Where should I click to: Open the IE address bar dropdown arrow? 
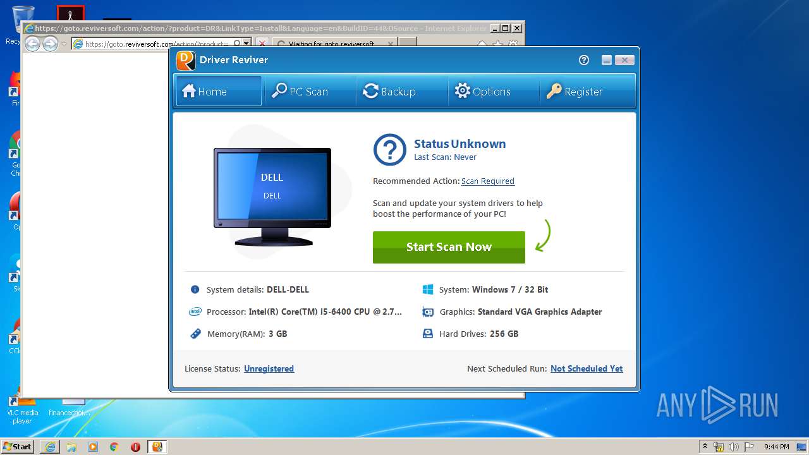(246, 44)
